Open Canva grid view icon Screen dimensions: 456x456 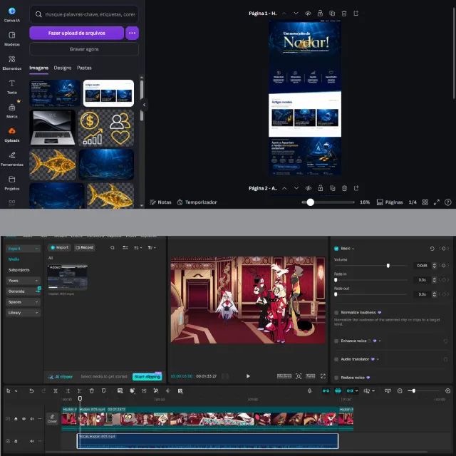[425, 202]
